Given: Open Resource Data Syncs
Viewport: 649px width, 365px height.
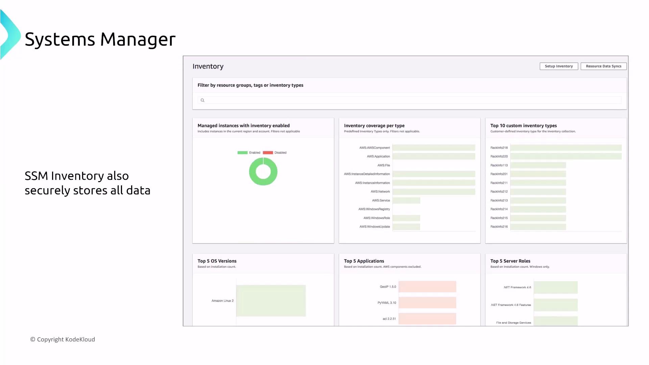Looking at the screenshot, I should (x=603, y=66).
